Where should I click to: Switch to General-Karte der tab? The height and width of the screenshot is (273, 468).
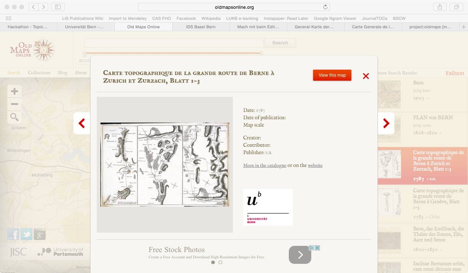(x=316, y=27)
